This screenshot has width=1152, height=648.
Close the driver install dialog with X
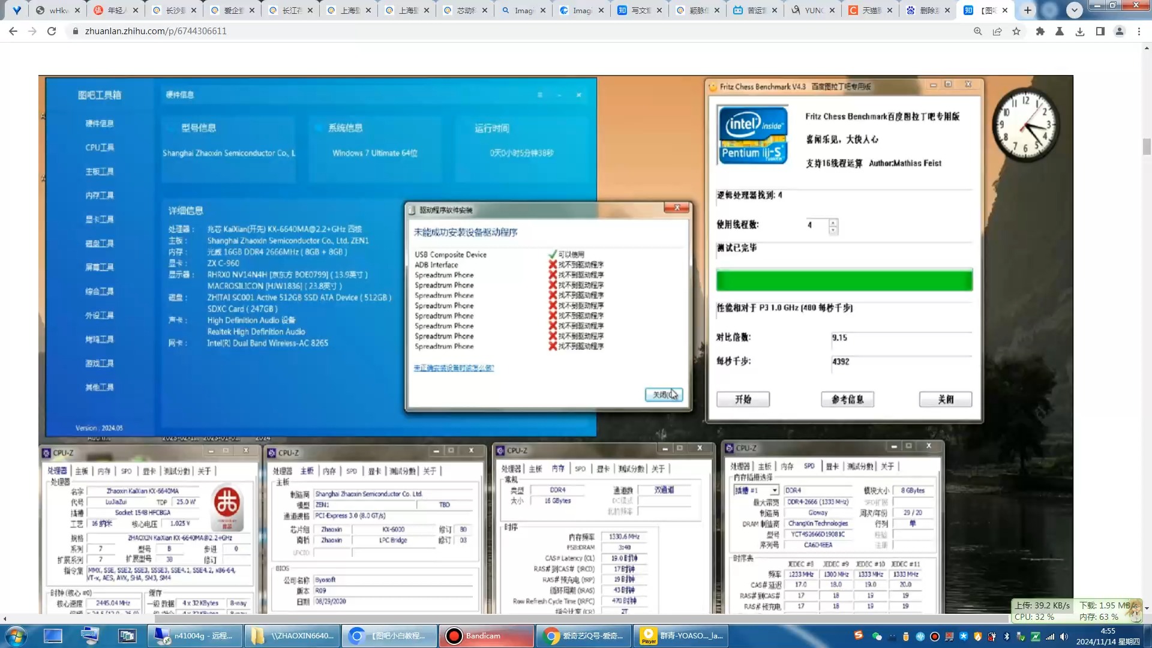[677, 208]
